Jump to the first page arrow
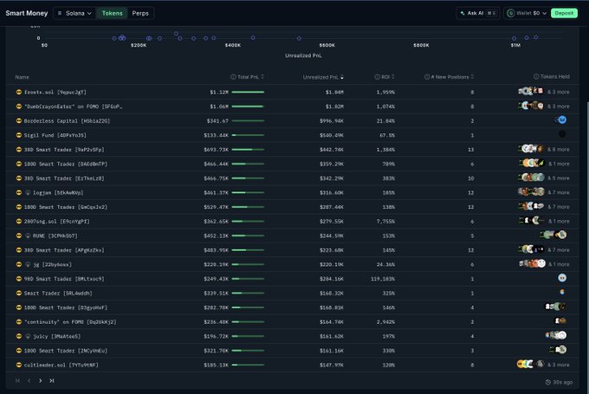 17,380
